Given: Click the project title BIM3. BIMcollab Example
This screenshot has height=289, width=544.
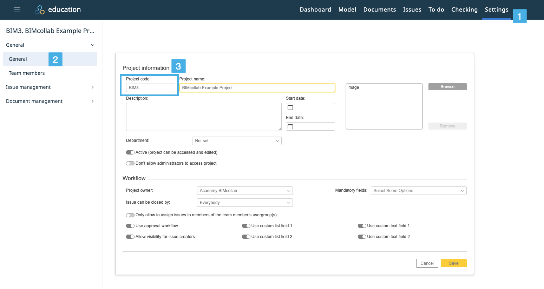Looking at the screenshot, I should (x=50, y=31).
